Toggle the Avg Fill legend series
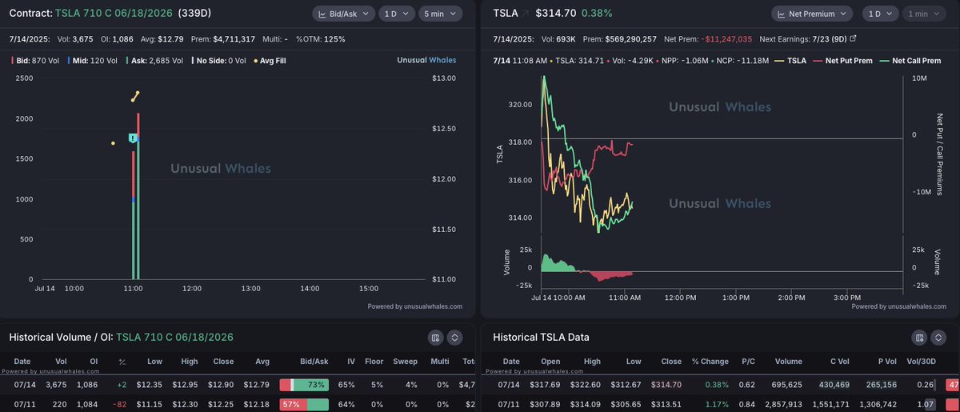This screenshot has width=960, height=412. tap(270, 60)
